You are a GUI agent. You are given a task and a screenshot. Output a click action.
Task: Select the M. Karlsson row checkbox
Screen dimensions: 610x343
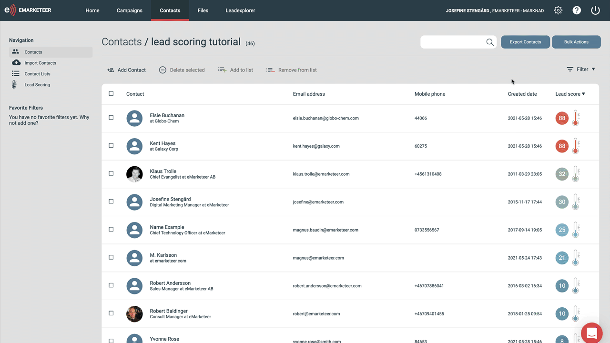point(111,257)
